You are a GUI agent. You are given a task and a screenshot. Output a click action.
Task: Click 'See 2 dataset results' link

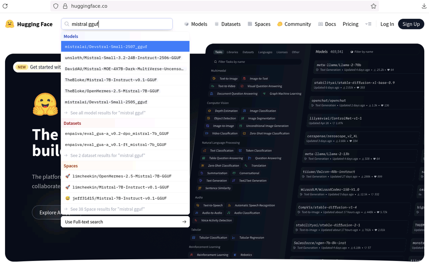coord(125,155)
